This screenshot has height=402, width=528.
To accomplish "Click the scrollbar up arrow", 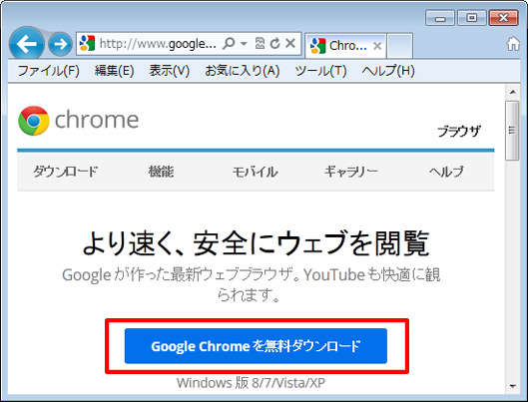I will [512, 92].
